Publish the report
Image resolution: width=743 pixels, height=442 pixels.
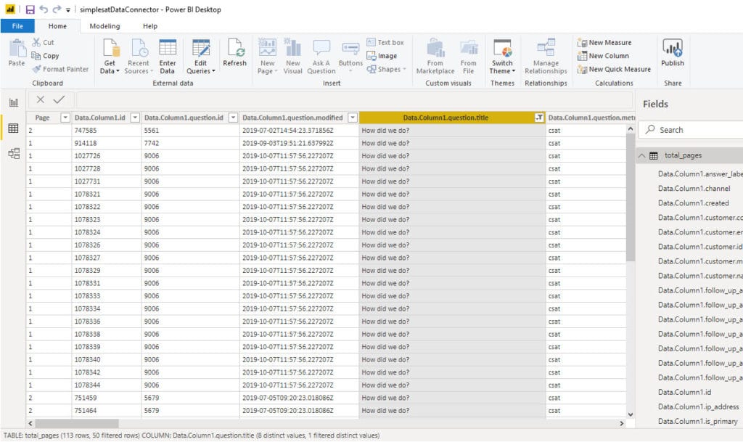point(673,54)
